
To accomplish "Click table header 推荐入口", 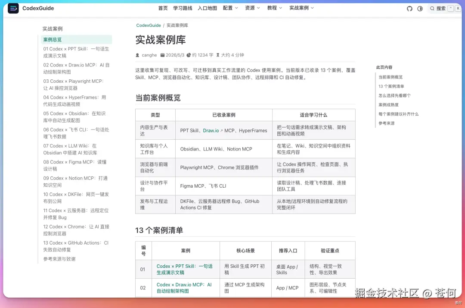I will pos(288,251).
